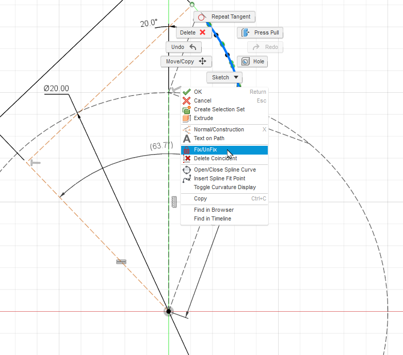This screenshot has width=403, height=355.
Task: Select Press Pull from marking menu
Action: 261,32
